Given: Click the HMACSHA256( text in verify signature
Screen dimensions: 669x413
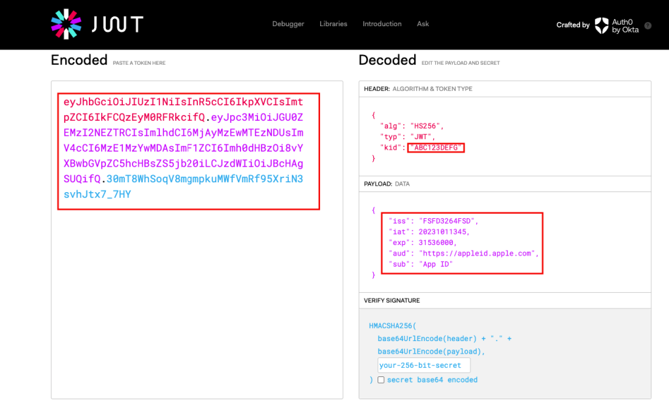Looking at the screenshot, I should 392,325.
